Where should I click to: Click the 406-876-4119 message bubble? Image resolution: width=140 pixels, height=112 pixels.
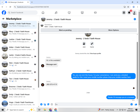(x=52, y=85)
